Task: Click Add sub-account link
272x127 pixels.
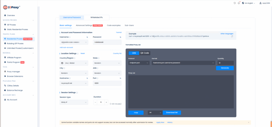Action: click(x=66, y=47)
